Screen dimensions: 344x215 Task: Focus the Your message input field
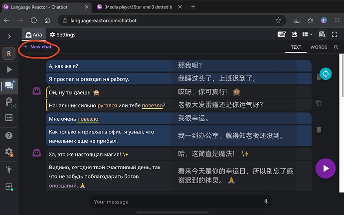tap(181, 202)
